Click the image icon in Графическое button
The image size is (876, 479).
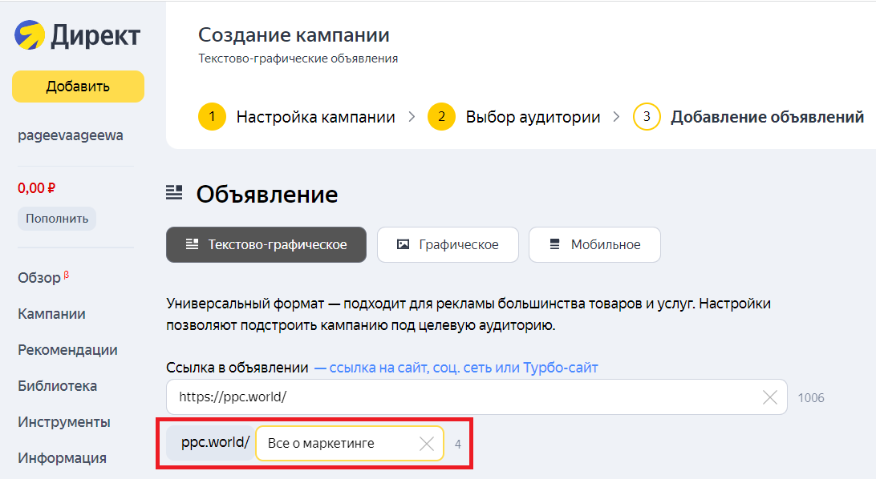tap(403, 244)
